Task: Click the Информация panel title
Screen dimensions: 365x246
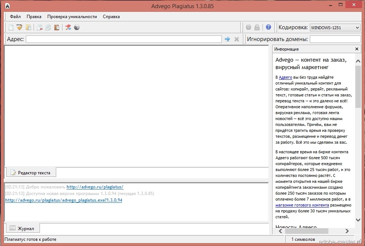Action: (286, 49)
